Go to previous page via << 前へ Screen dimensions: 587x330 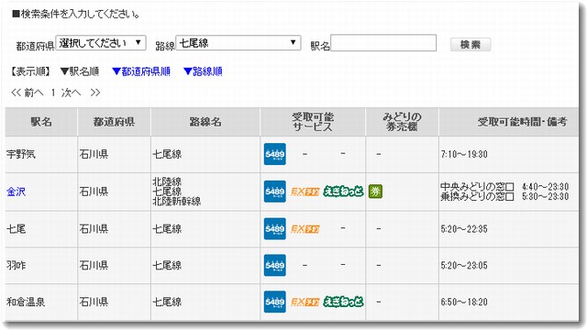pos(28,93)
